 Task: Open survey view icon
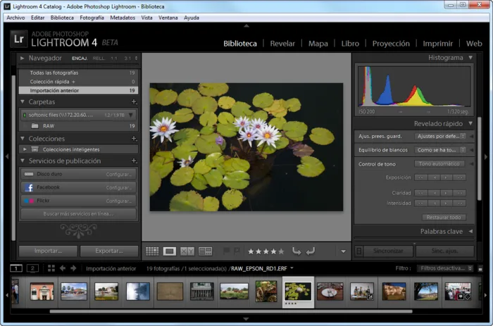[x=206, y=251]
